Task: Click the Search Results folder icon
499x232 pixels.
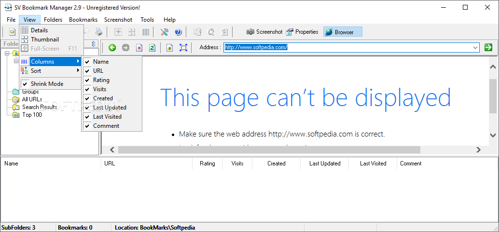Action: (x=16, y=107)
